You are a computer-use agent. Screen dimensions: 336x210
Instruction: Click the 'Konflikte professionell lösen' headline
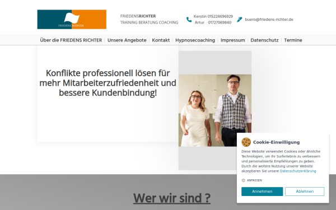[108, 83]
